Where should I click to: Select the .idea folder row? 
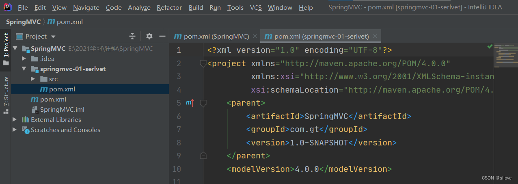(x=90, y=59)
